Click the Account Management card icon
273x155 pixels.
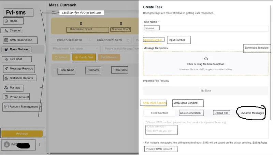tap(6, 107)
